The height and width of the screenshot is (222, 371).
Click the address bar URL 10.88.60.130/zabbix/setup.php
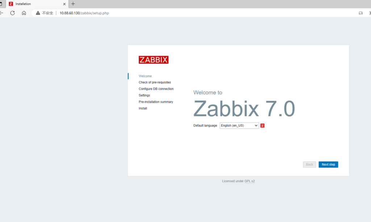pyautogui.click(x=84, y=13)
